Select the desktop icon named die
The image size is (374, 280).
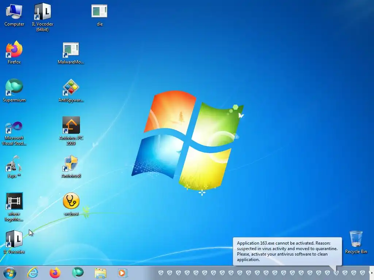99,15
